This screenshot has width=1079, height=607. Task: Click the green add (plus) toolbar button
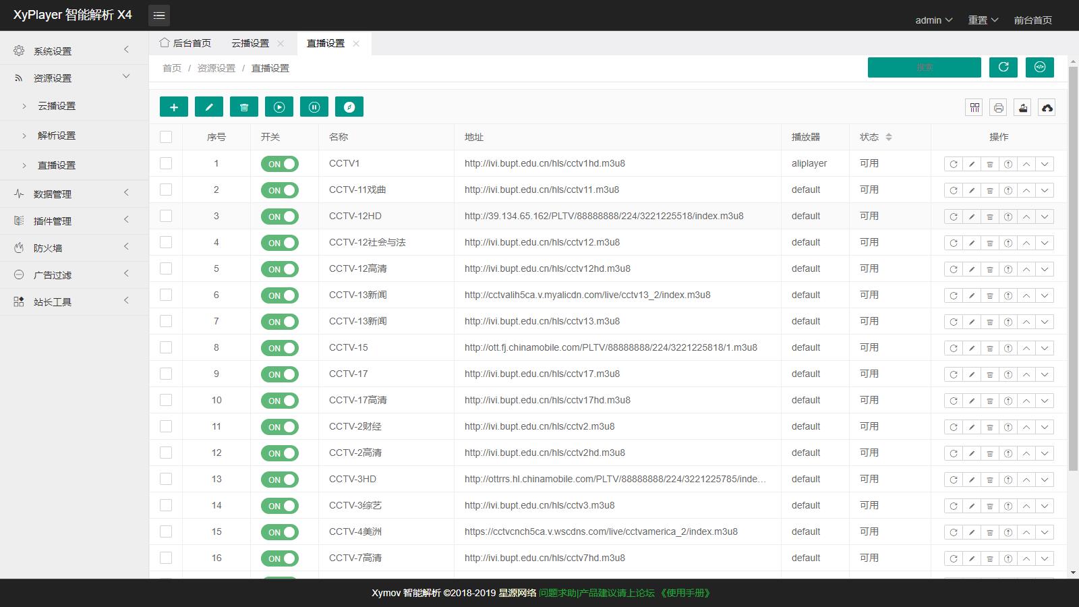point(174,107)
